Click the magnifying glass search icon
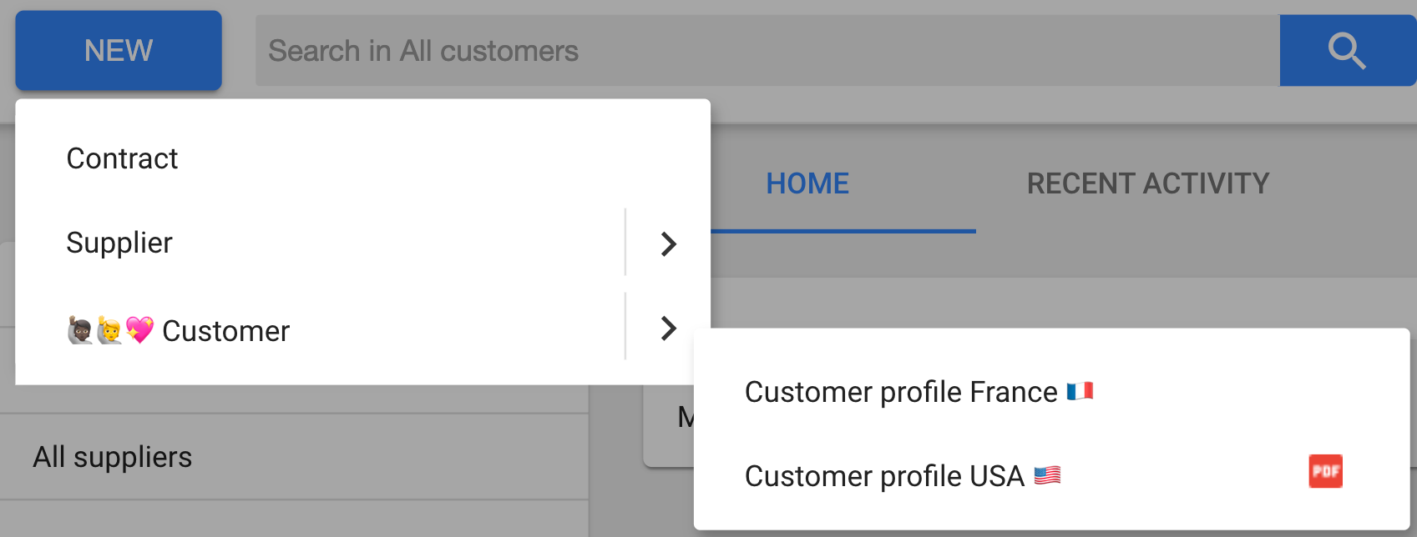 pyautogui.click(x=1347, y=51)
